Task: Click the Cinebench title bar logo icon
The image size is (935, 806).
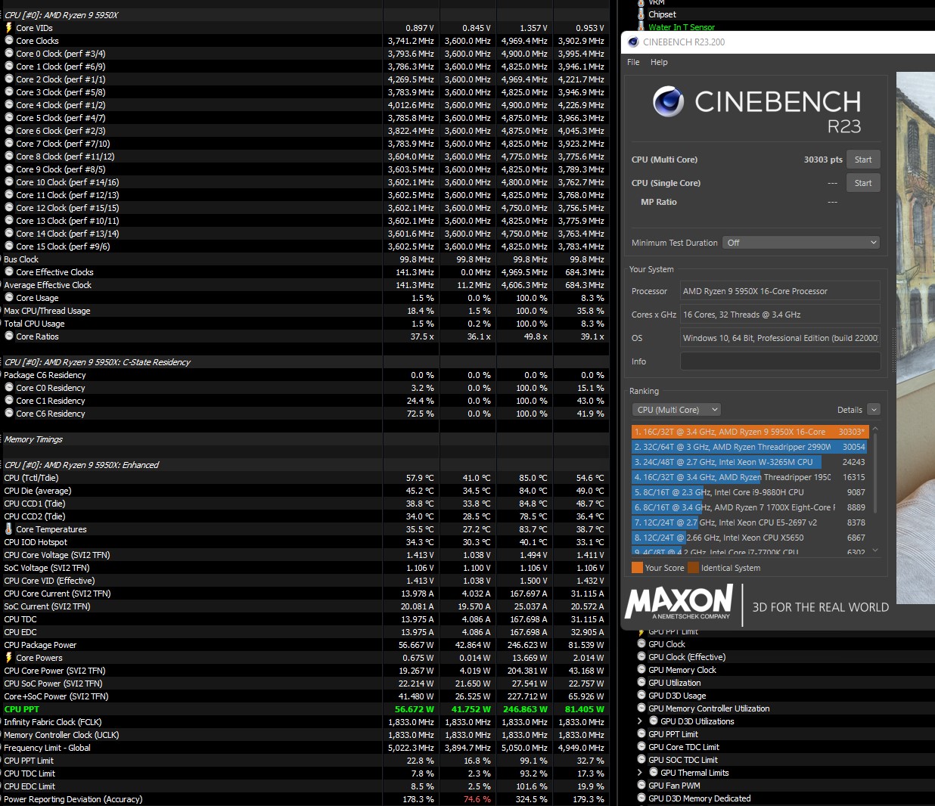Action: (x=633, y=42)
